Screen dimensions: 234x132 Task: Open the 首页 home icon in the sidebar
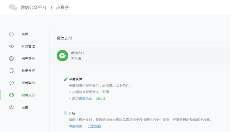coord(11,34)
